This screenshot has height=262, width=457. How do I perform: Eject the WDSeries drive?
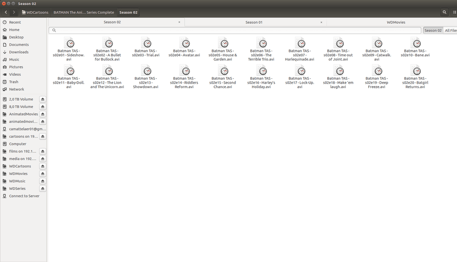tap(43, 188)
